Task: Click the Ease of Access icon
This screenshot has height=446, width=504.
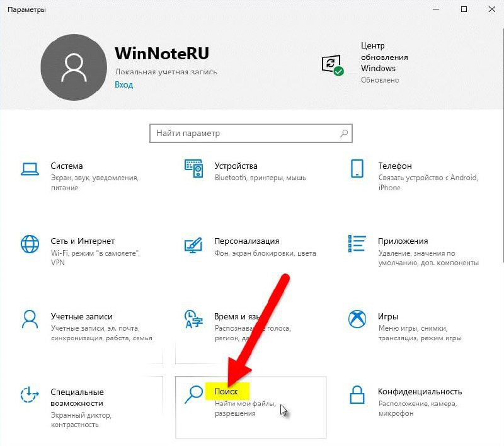Action: 30,395
